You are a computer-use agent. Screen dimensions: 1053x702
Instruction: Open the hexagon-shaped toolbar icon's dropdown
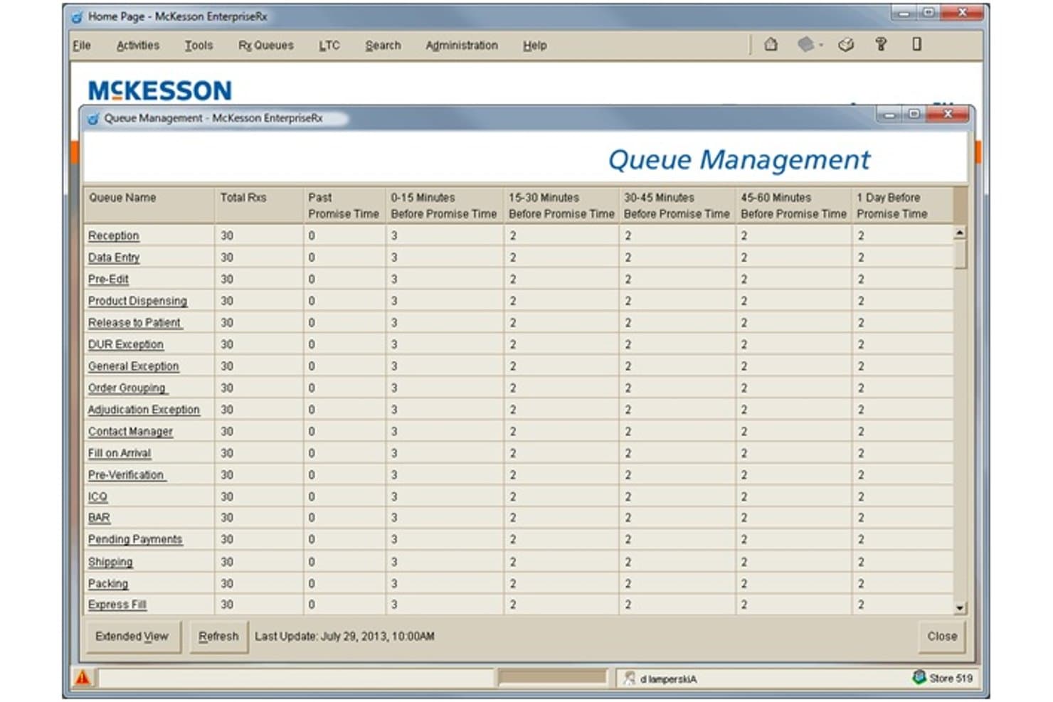click(x=821, y=46)
